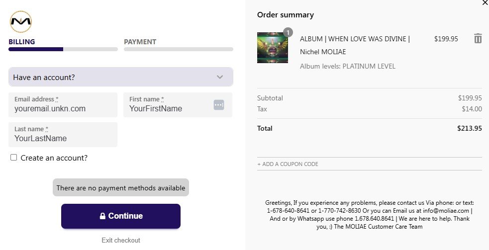489x250 pixels.
Task: Click into the First name field
Action: (169, 108)
